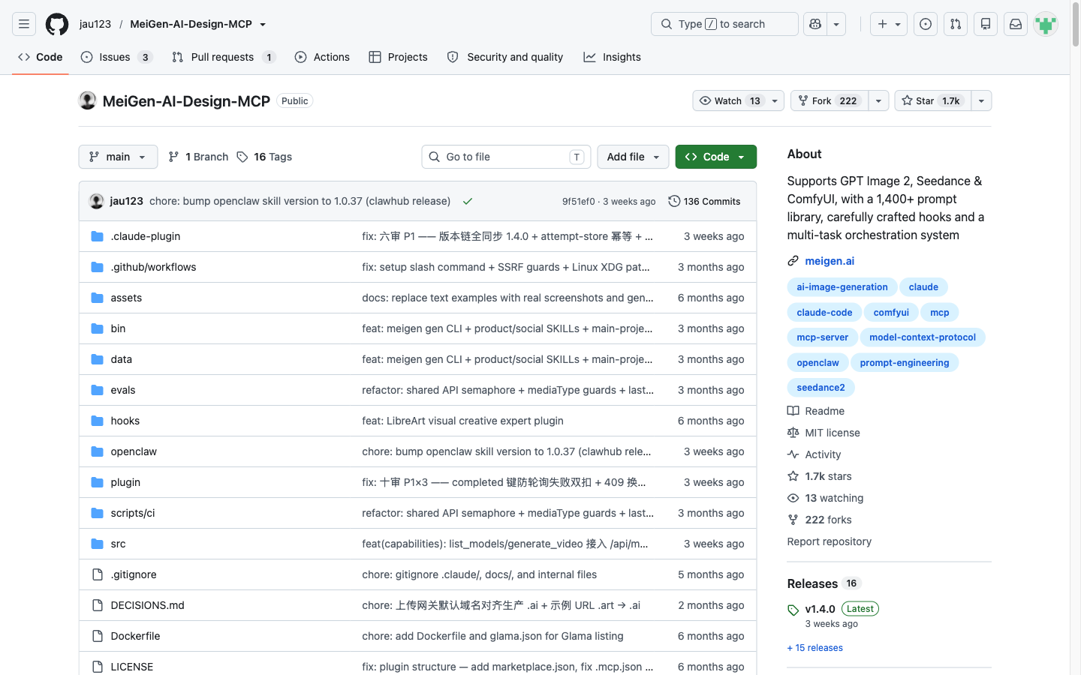Open the Add file dropdown
Screen dimensions: 1081x675
(x=633, y=157)
